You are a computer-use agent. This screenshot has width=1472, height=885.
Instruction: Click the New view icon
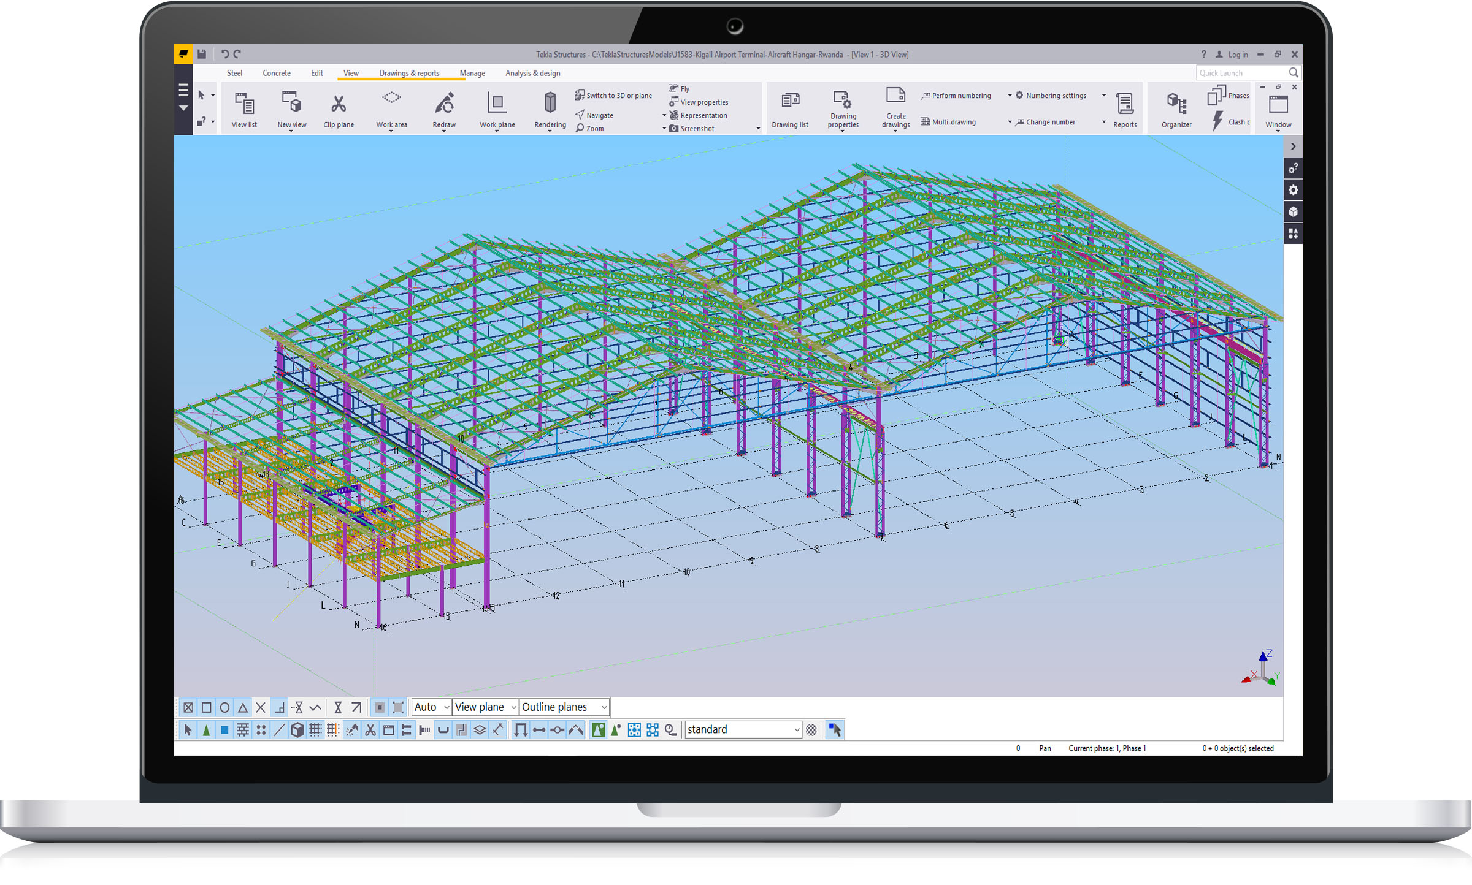(292, 102)
